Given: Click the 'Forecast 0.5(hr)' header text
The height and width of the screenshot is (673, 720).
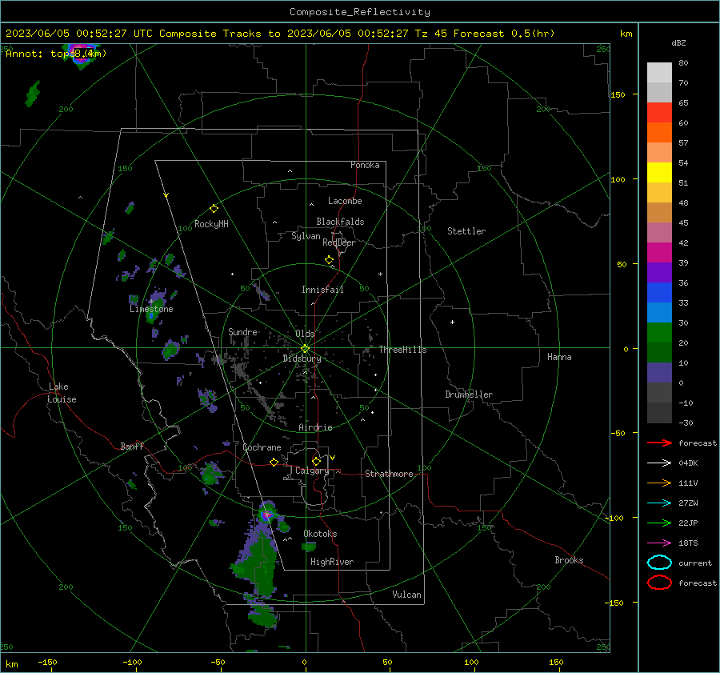Looking at the screenshot, I should 504,34.
